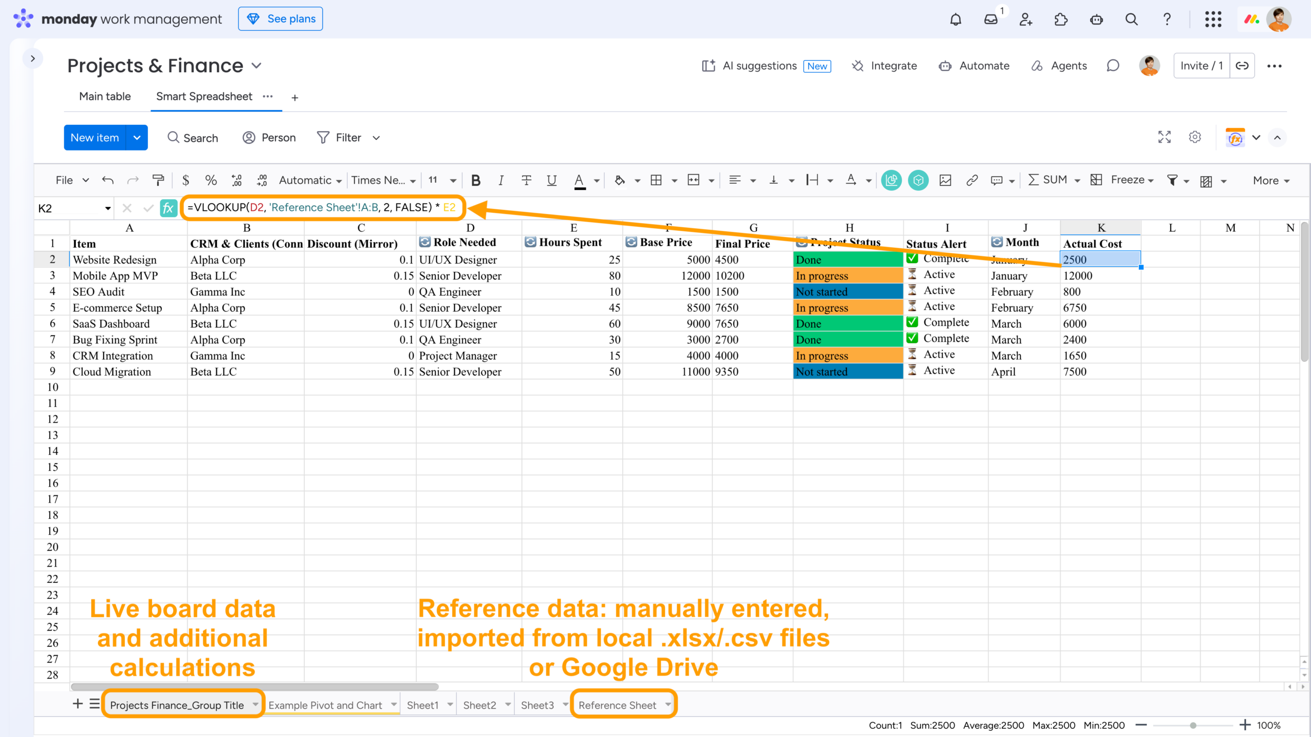Screen dimensions: 1311x737
Task: Open the New item dropdown arrow
Action: click(x=137, y=138)
